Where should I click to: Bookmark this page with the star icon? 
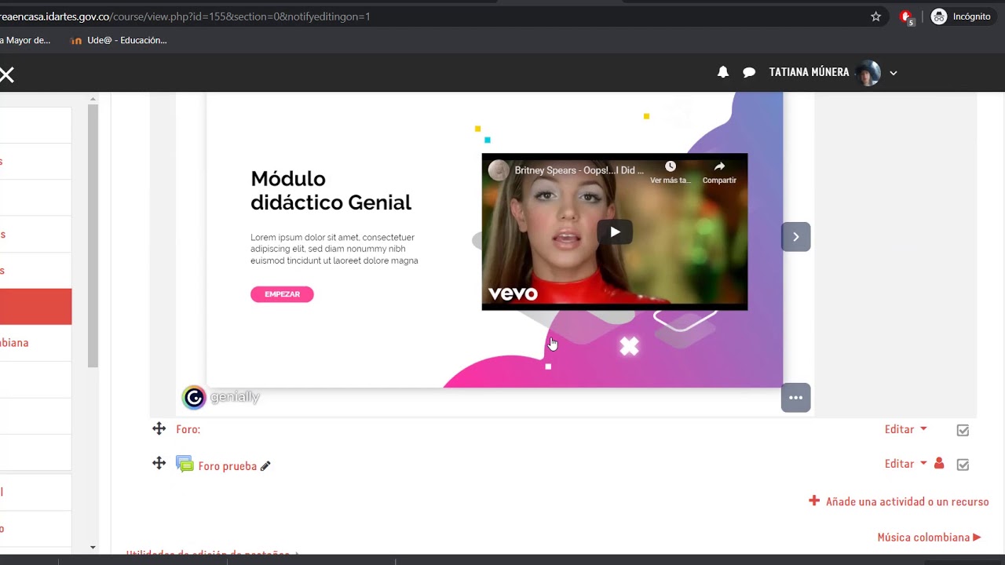[876, 16]
